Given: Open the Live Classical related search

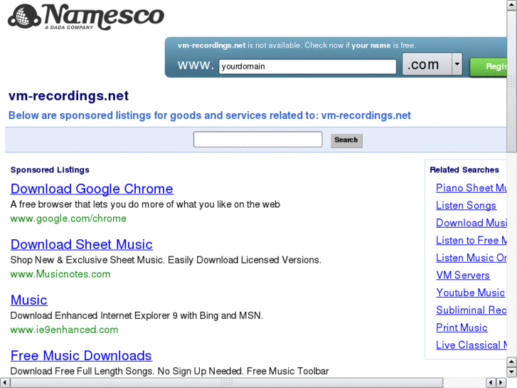Looking at the screenshot, I should pyautogui.click(x=471, y=345).
